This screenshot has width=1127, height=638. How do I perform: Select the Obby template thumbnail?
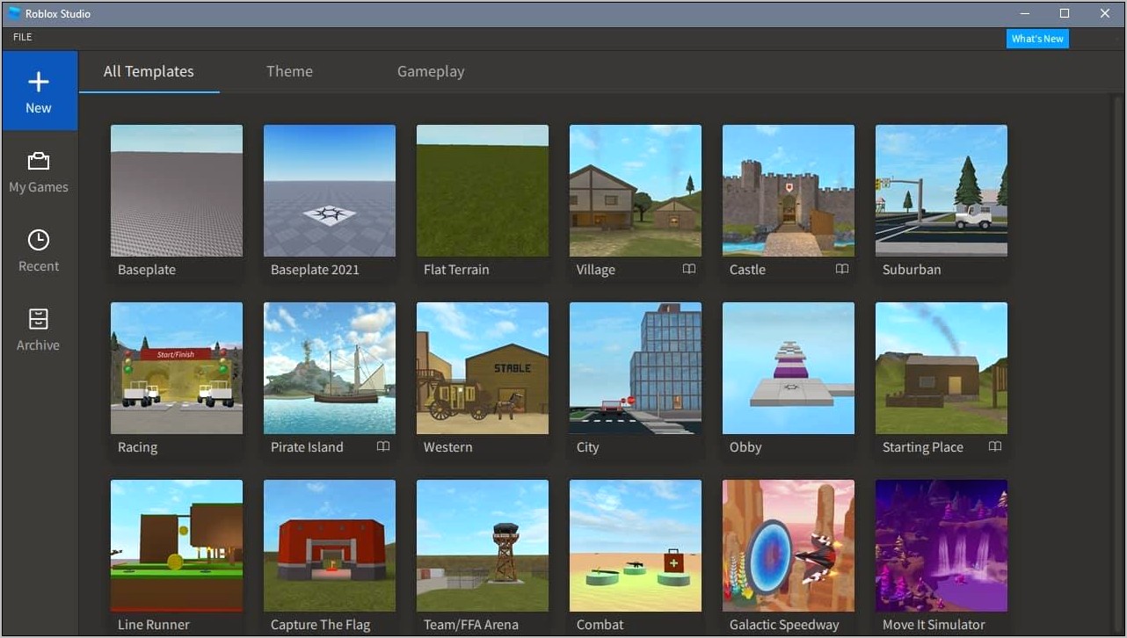(x=789, y=368)
